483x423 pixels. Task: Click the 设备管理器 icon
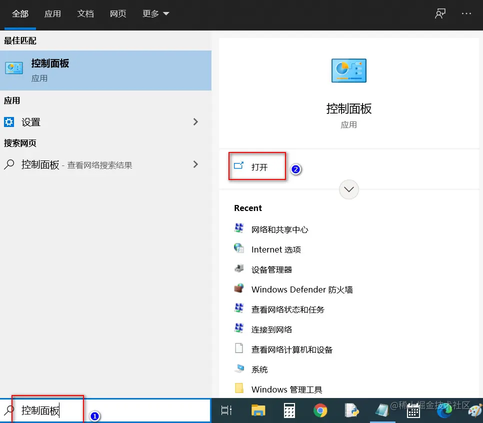239,268
